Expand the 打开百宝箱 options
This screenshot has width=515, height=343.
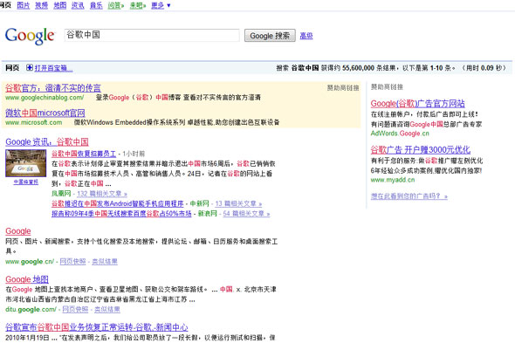point(53,68)
